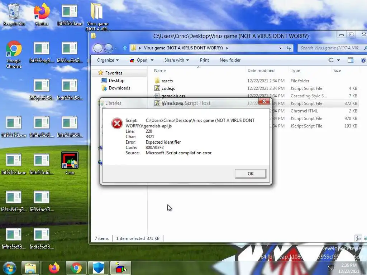The image size is (367, 275).
Task: Select the assets folder
Action: (x=256, y=81)
